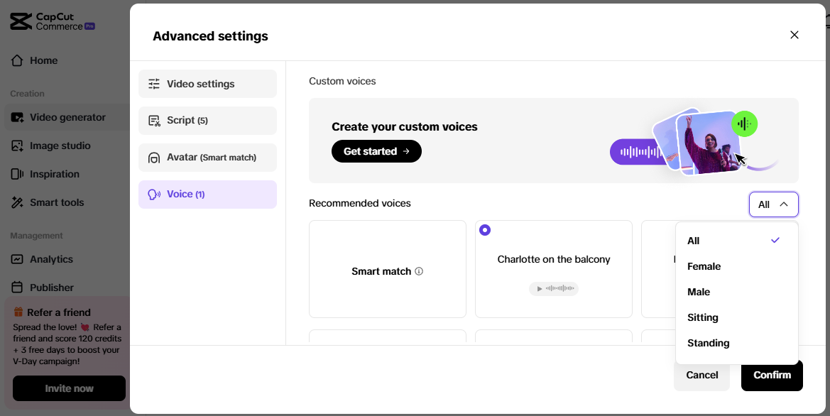
Task: Click the Refer a friend gift icon
Action: (18, 312)
